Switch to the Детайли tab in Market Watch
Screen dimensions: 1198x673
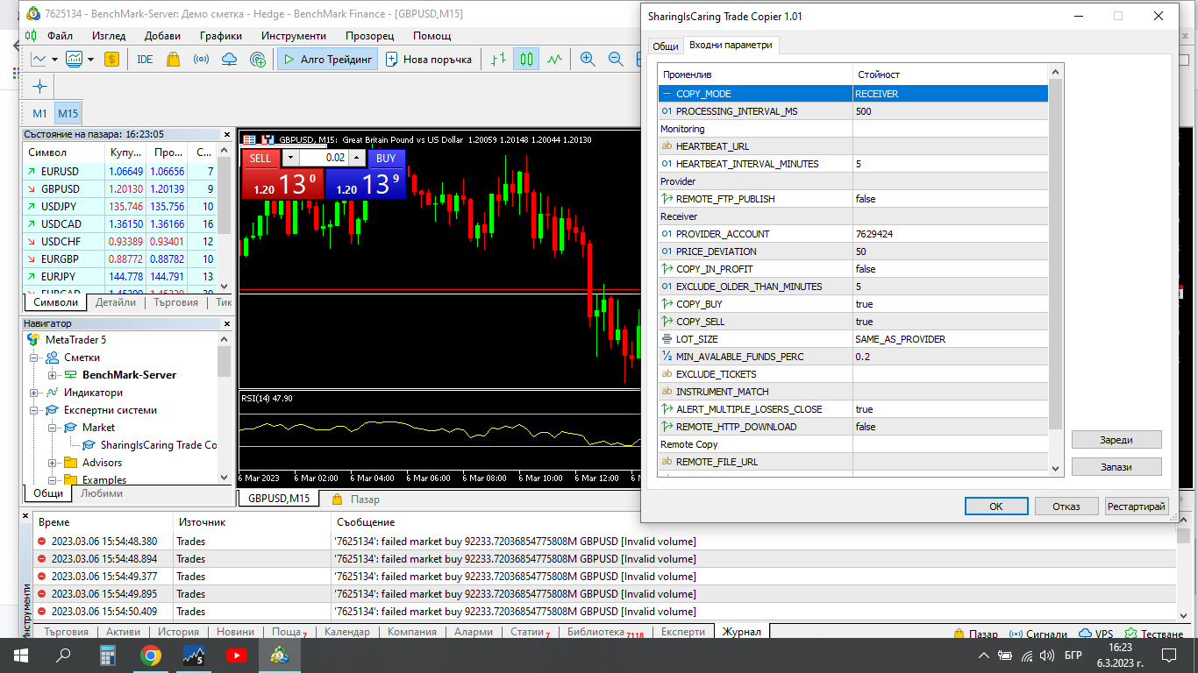[116, 302]
